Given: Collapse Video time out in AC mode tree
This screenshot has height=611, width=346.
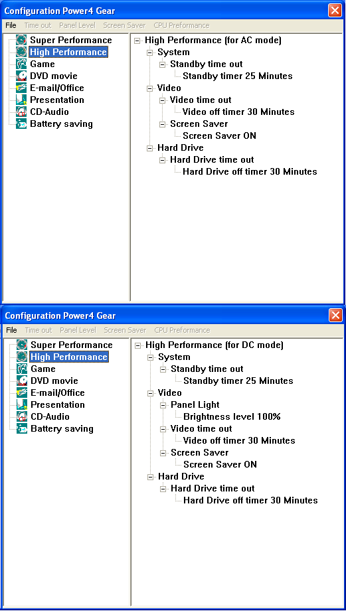Looking at the screenshot, I should (x=163, y=100).
